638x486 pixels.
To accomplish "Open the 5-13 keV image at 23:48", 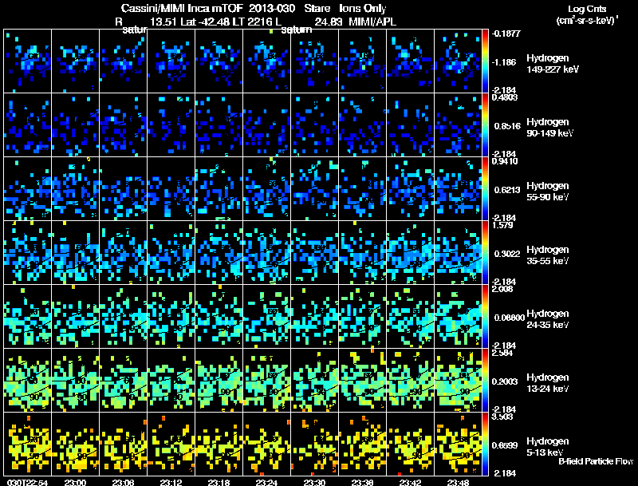I will point(458,444).
